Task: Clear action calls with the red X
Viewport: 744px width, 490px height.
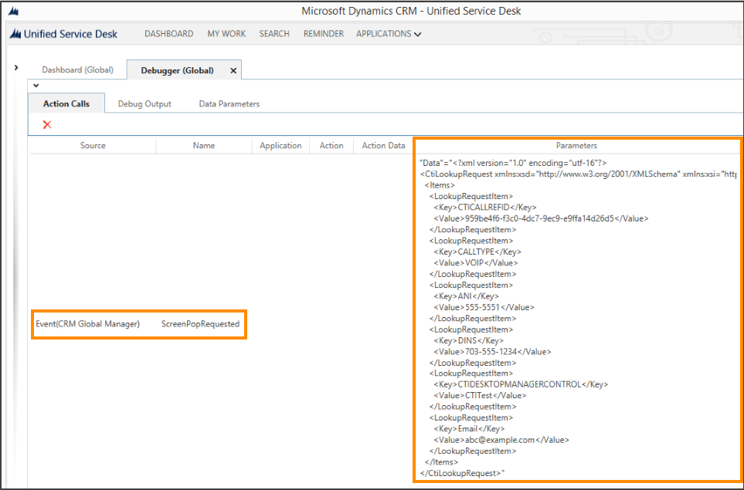Action: pyautogui.click(x=47, y=124)
